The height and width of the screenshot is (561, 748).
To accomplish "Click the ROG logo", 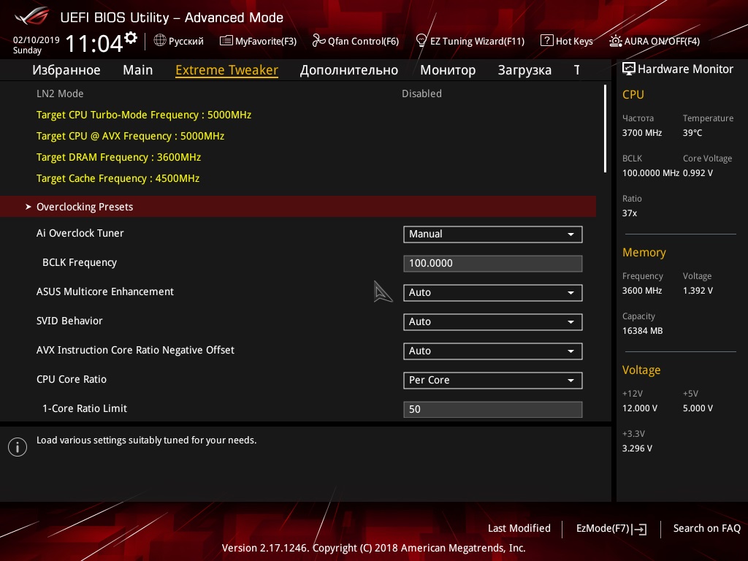I will (32, 16).
